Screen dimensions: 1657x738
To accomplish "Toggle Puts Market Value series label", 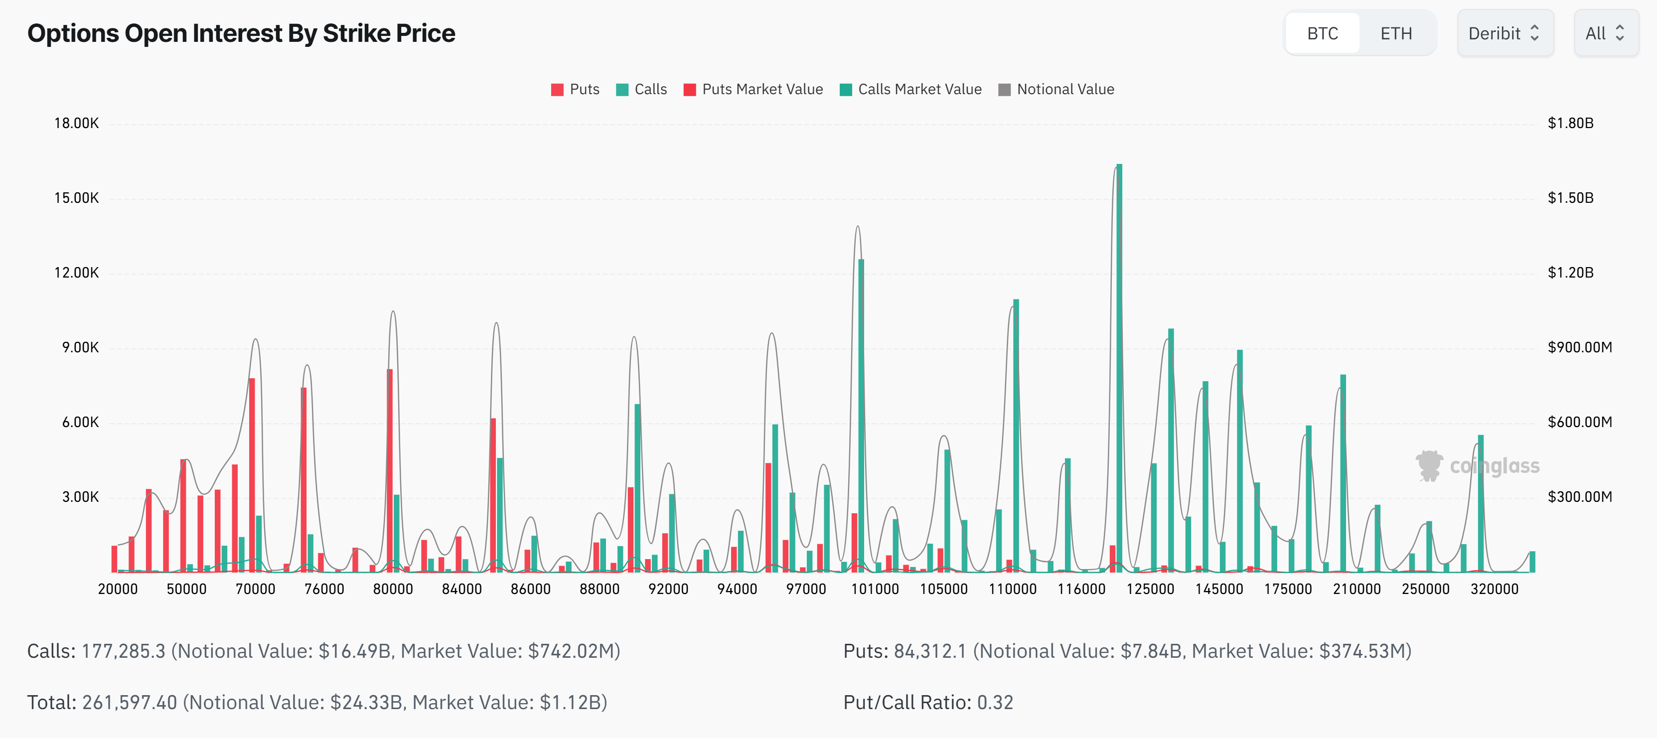I will 762,89.
